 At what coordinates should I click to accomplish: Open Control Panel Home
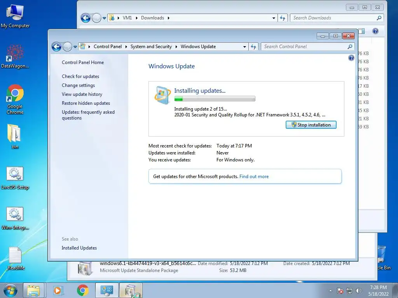coord(83,62)
